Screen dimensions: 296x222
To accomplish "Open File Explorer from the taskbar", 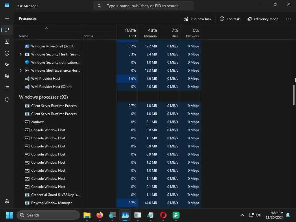I will tap(87, 215).
